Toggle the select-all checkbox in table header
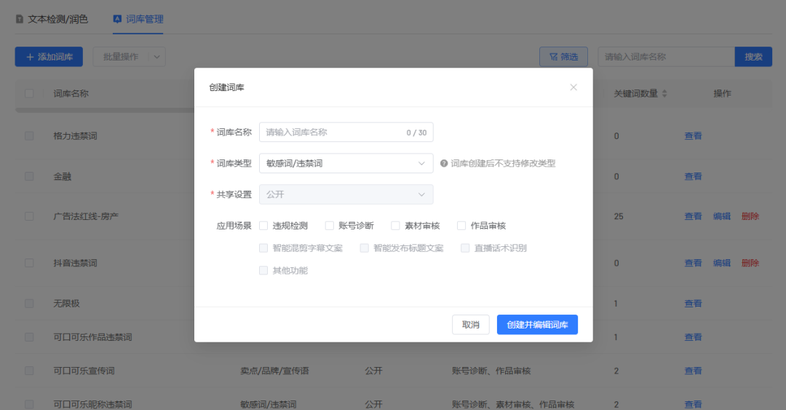This screenshot has width=786, height=410. click(29, 93)
